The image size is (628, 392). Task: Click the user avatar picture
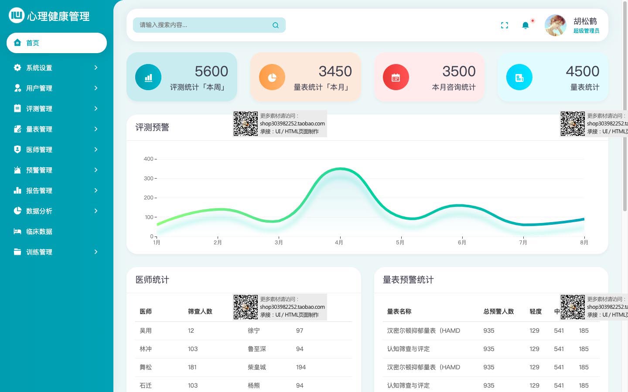(555, 25)
